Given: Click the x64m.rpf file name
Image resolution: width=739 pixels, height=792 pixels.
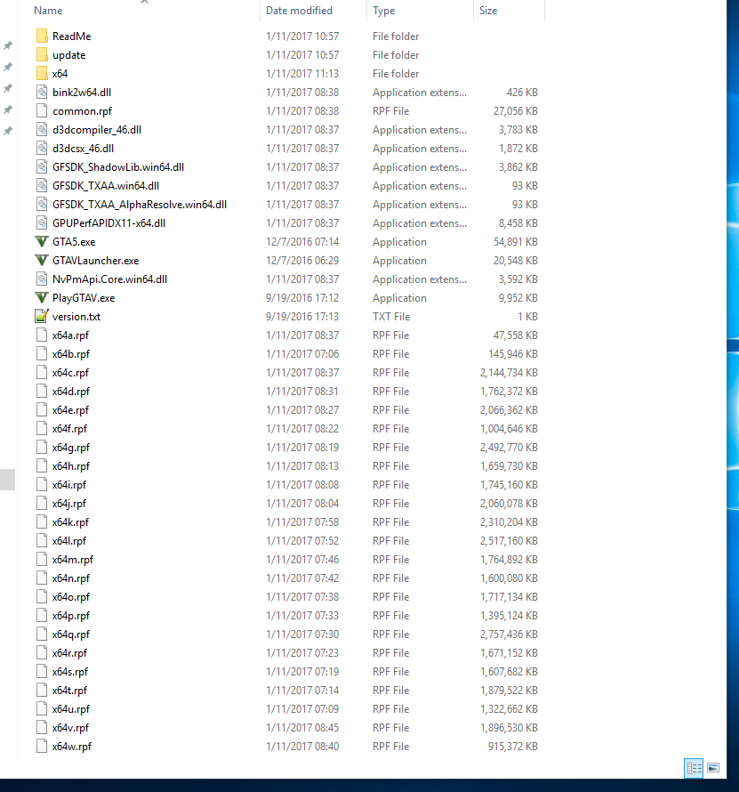Looking at the screenshot, I should (73, 560).
